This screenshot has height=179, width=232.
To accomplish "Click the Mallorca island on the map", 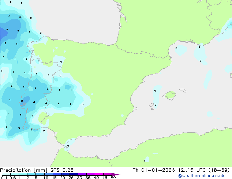I will pyautogui.click(x=169, y=95).
